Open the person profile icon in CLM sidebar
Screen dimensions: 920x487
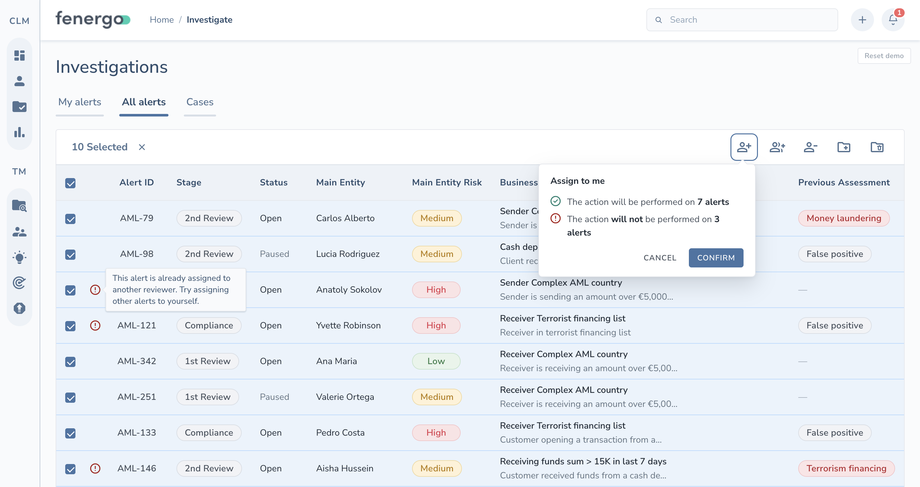19,81
